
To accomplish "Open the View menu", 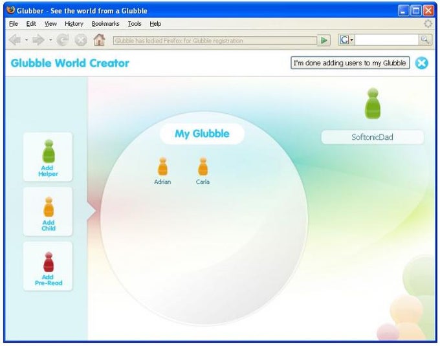I will [x=50, y=24].
